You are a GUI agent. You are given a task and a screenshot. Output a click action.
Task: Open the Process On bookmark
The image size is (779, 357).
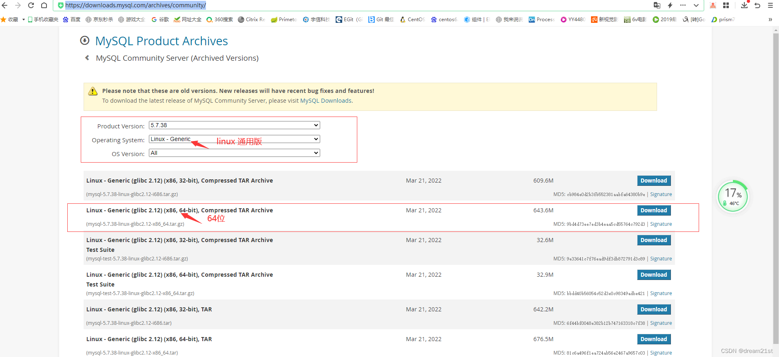pyautogui.click(x=542, y=19)
